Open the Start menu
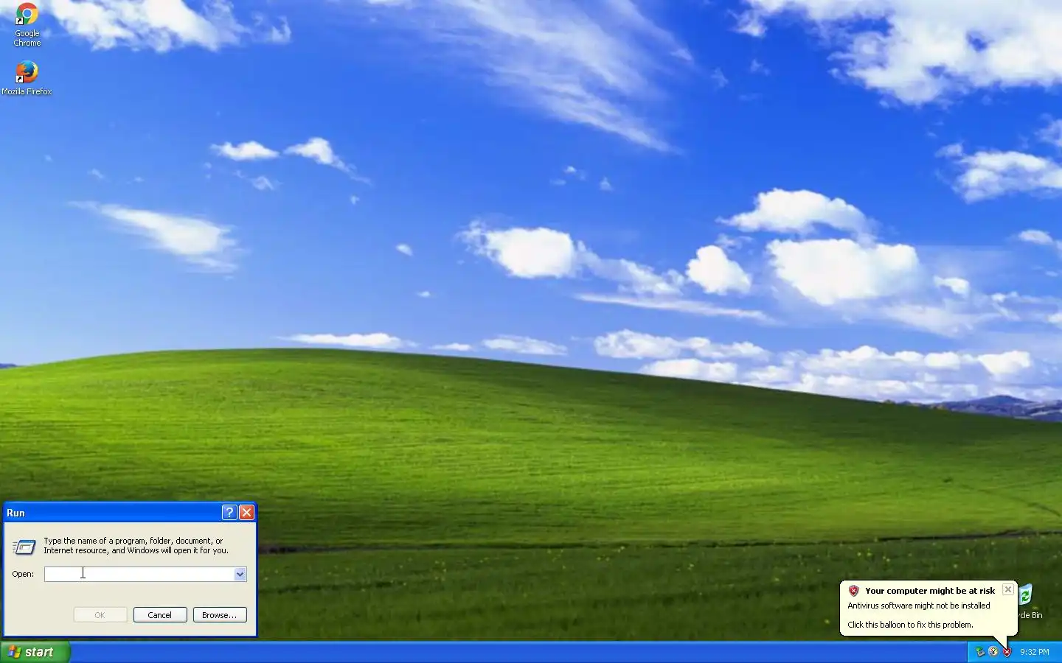1062x663 pixels. click(x=35, y=652)
